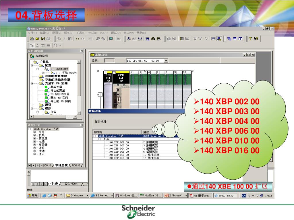Click the What's This help pointer icon
The width and height of the screenshot is (294, 220).
click(256, 39)
